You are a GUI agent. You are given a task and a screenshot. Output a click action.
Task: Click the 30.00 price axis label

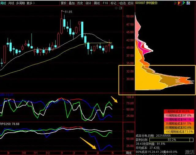pos(130,79)
